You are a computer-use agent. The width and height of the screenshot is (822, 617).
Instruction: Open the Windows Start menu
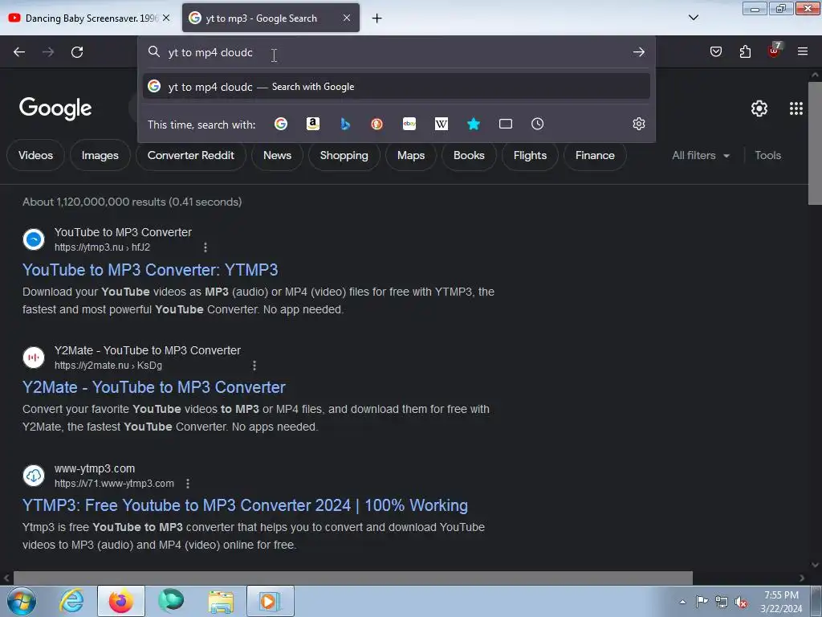22,601
